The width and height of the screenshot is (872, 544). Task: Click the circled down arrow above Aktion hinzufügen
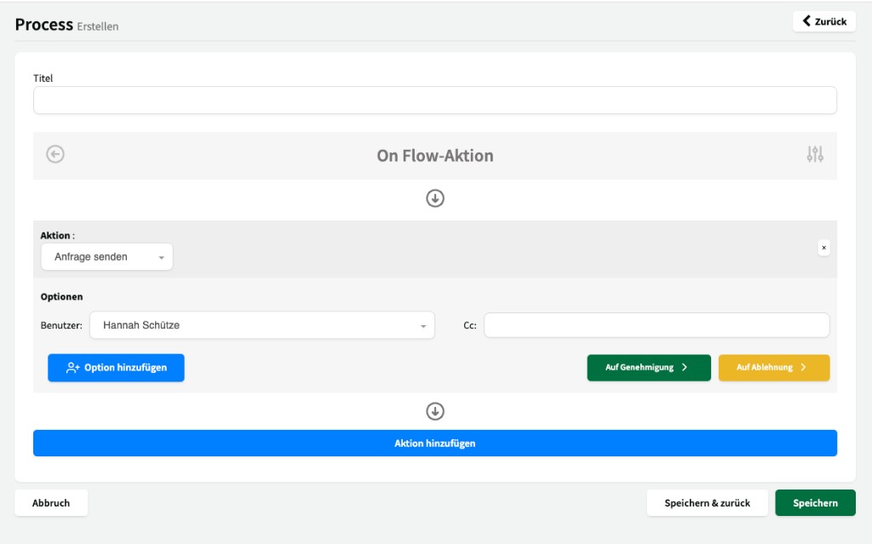click(x=435, y=411)
